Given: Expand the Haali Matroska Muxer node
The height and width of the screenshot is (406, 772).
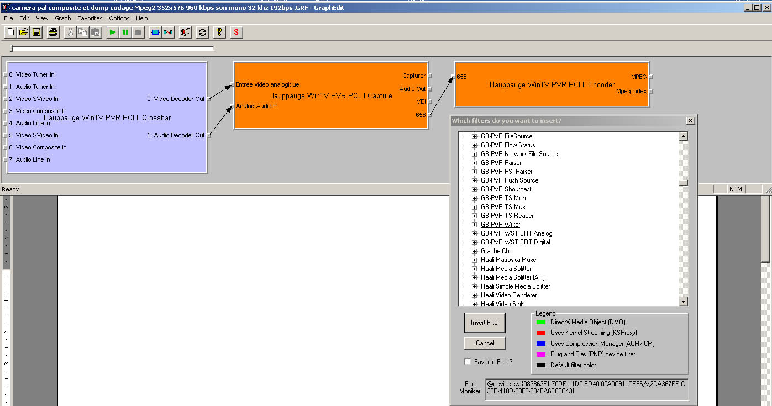Looking at the screenshot, I should 474,260.
